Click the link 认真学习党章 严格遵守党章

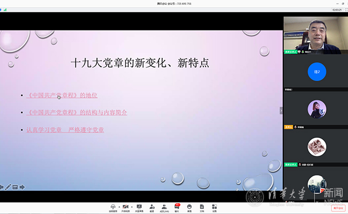(65, 129)
